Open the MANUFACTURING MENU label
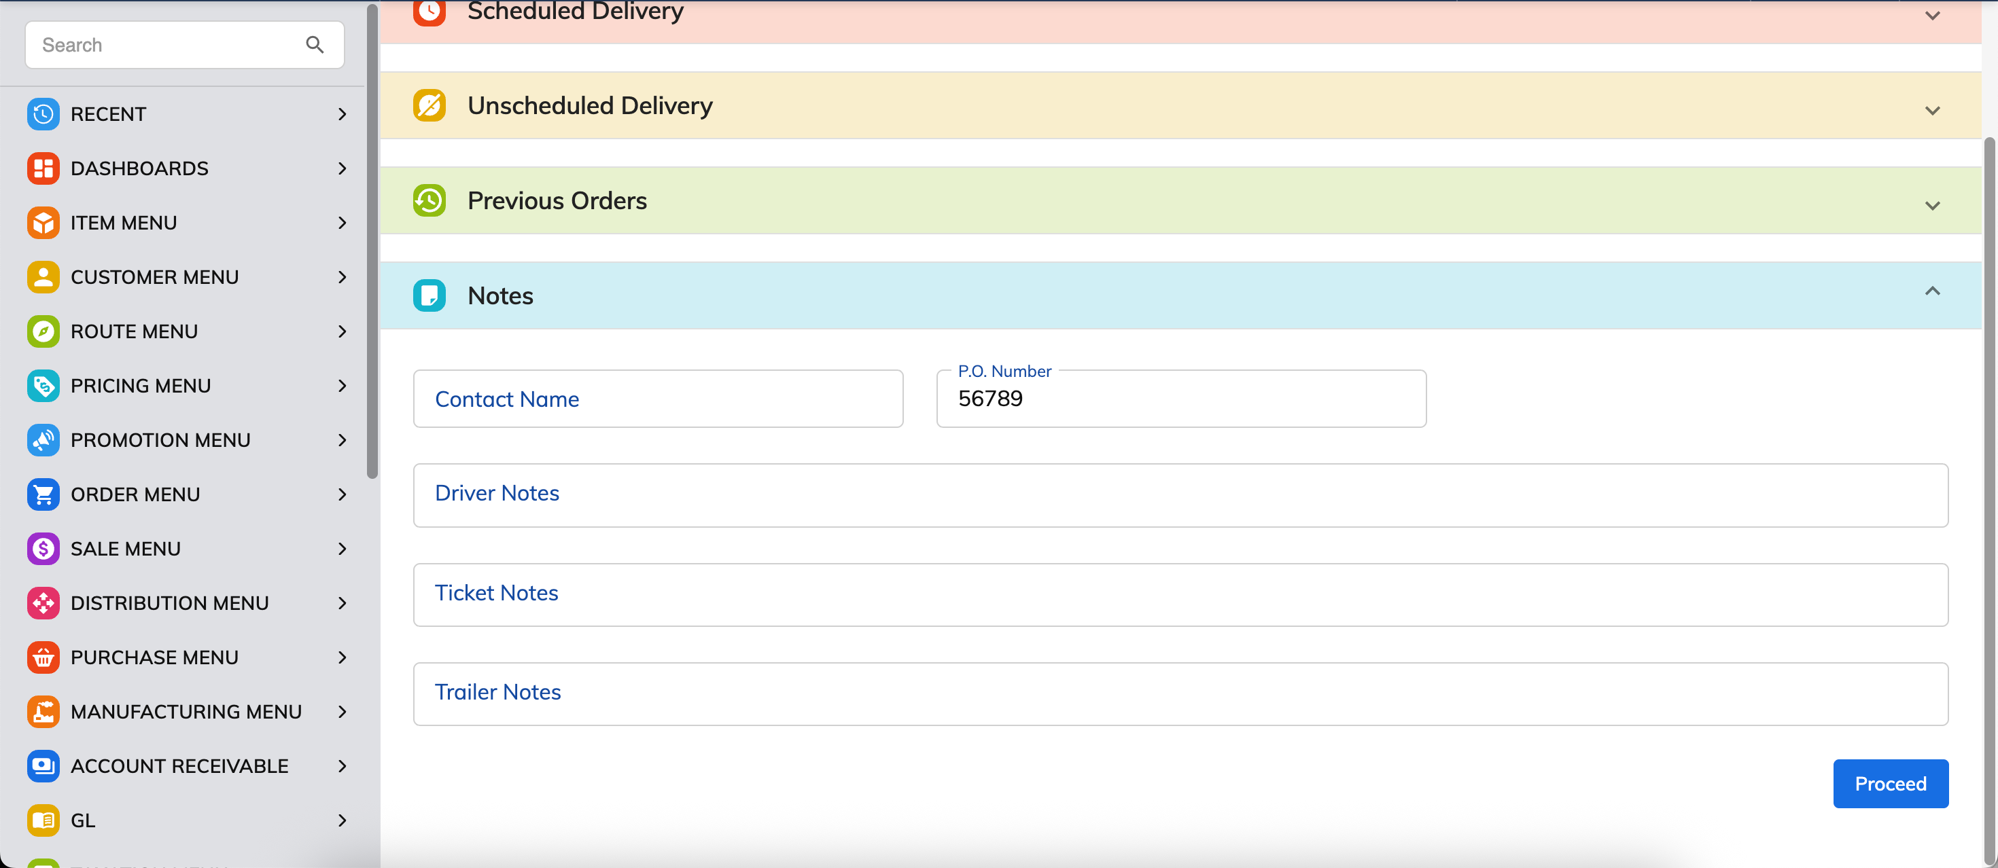The width and height of the screenshot is (1998, 868). tap(186, 710)
